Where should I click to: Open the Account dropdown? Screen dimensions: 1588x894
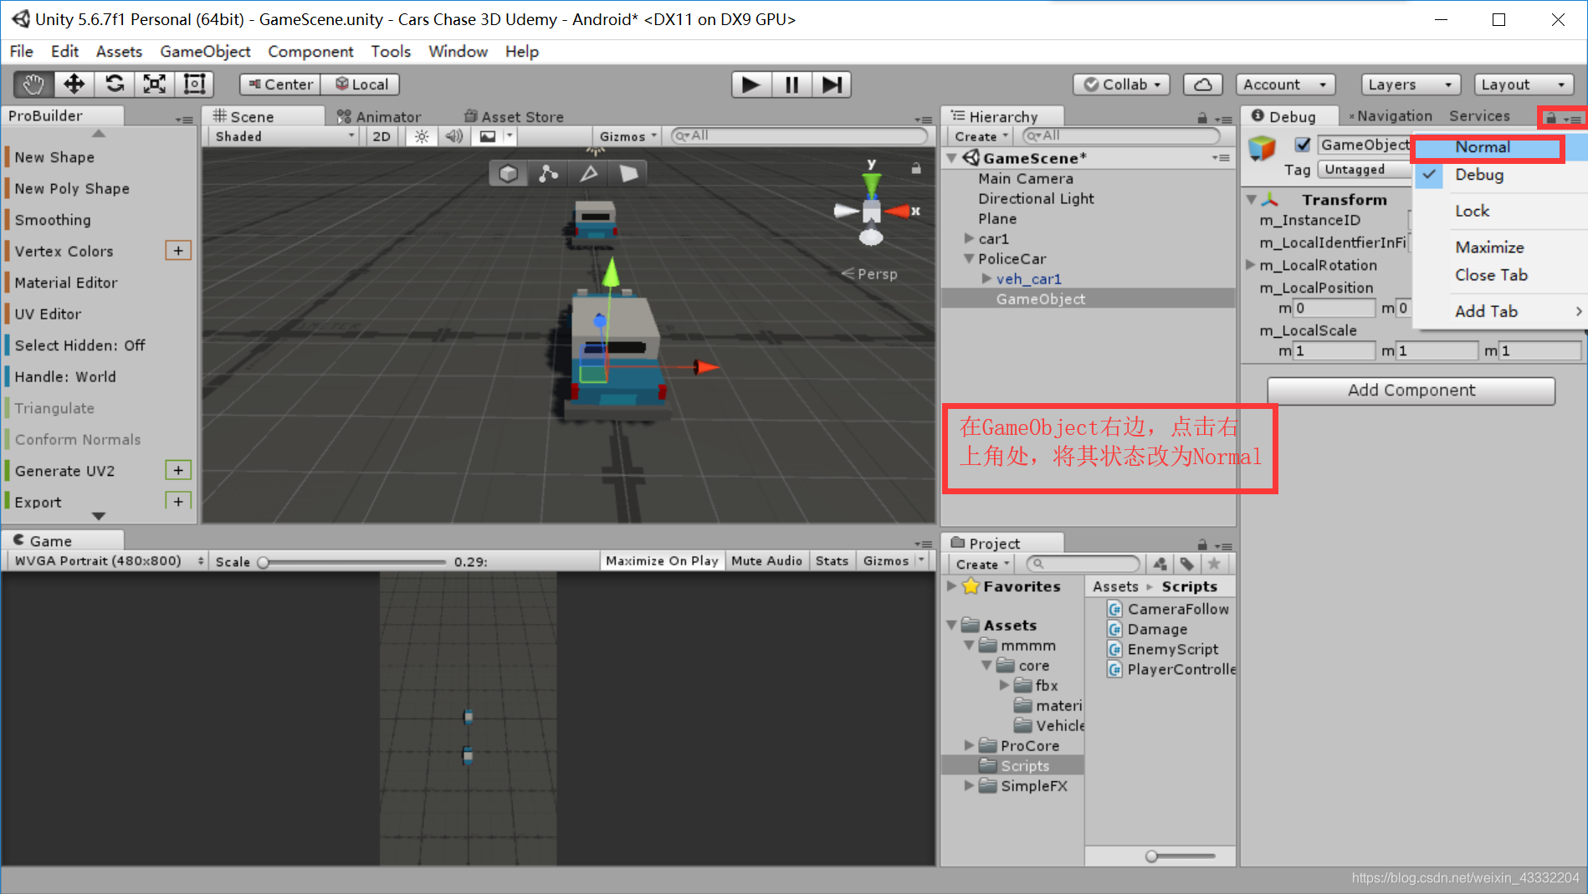click(1285, 84)
